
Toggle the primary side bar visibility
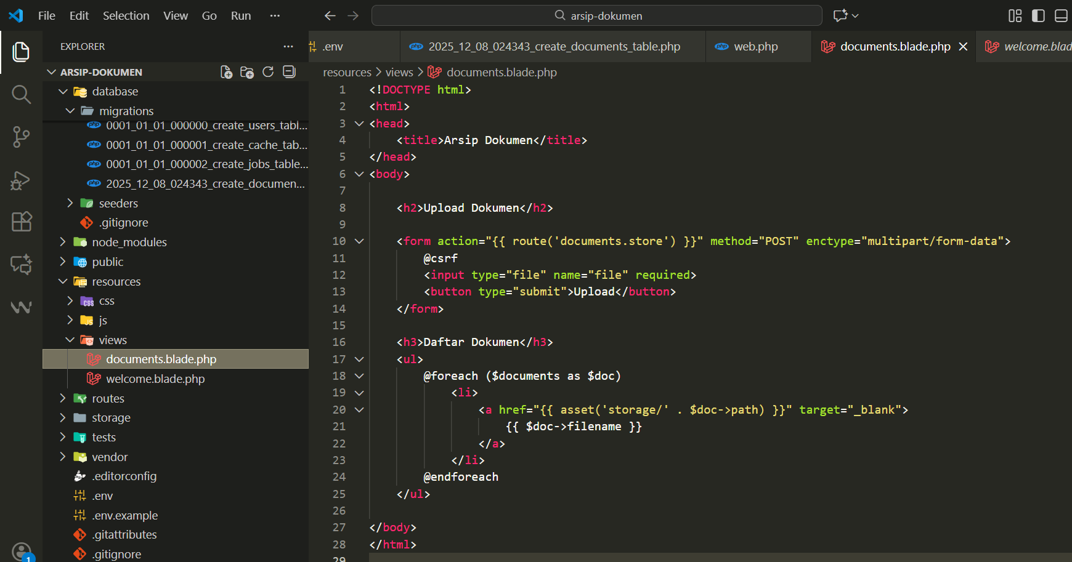click(1038, 15)
